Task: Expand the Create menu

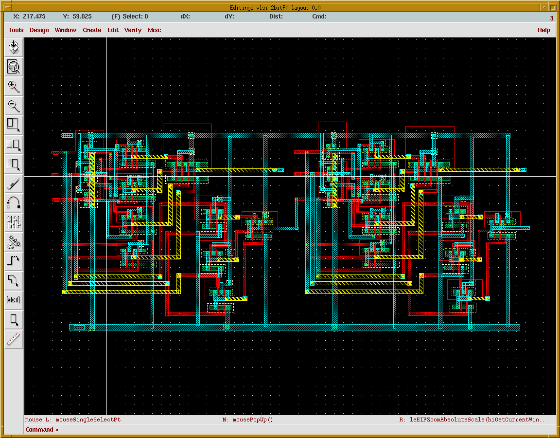Action: (x=92, y=30)
